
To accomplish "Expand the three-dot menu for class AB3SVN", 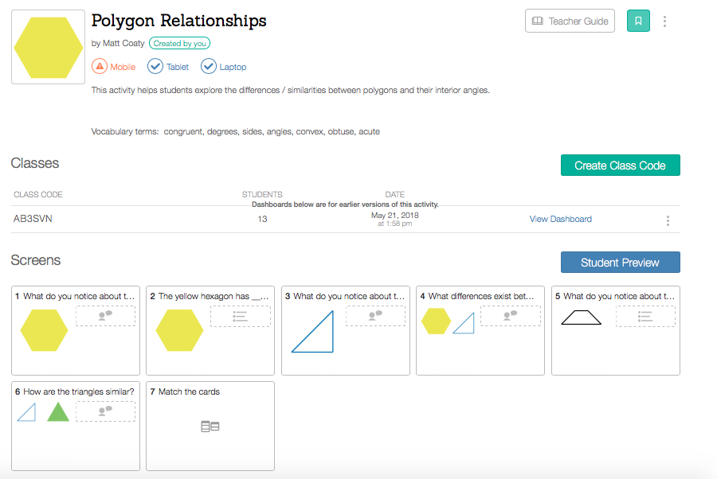I will [x=668, y=220].
